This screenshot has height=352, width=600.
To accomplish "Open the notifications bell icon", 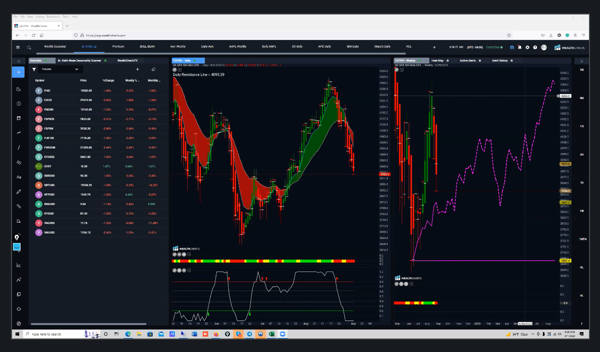I will pyautogui.click(x=520, y=47).
